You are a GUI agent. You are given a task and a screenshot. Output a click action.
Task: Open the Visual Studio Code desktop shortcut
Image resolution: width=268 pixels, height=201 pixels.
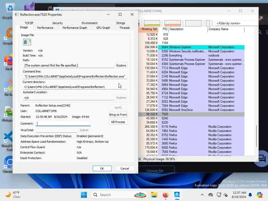7,141
